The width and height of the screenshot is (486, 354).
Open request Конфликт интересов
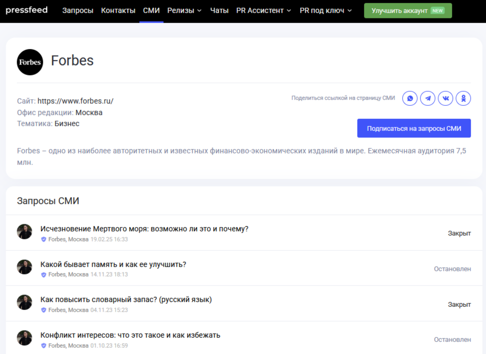(x=130, y=335)
